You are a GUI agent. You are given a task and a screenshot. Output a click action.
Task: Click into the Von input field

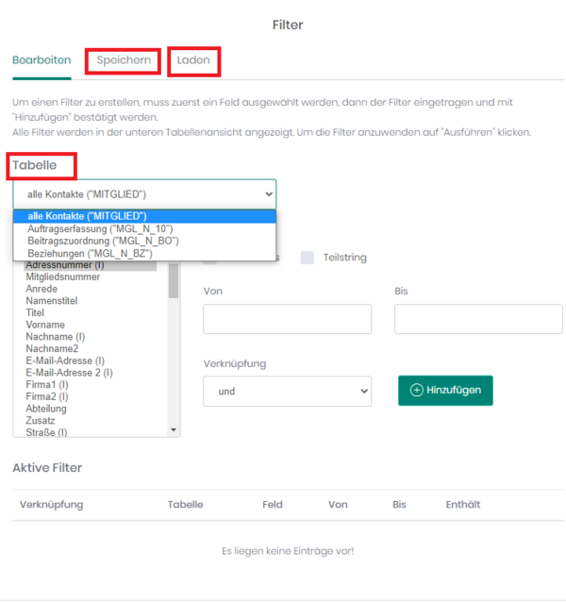287,319
